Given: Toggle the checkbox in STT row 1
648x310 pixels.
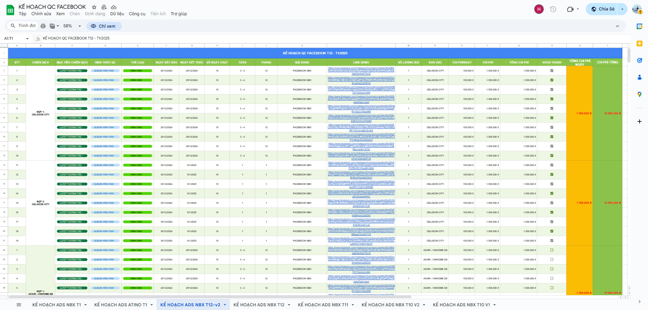Looking at the screenshot, I should pos(552,71).
